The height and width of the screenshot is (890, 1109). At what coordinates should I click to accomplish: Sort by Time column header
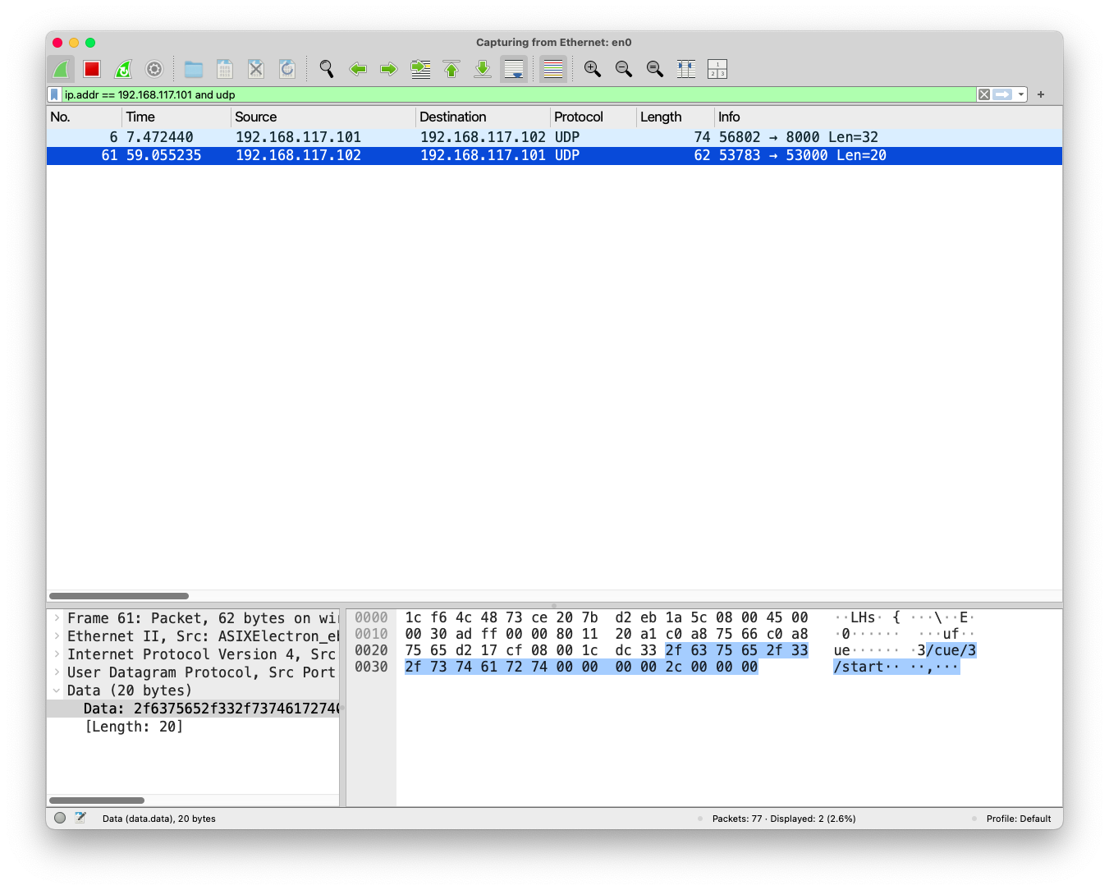point(176,117)
